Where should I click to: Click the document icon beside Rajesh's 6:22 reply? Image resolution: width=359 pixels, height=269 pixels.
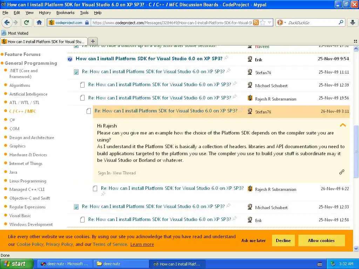(95, 189)
